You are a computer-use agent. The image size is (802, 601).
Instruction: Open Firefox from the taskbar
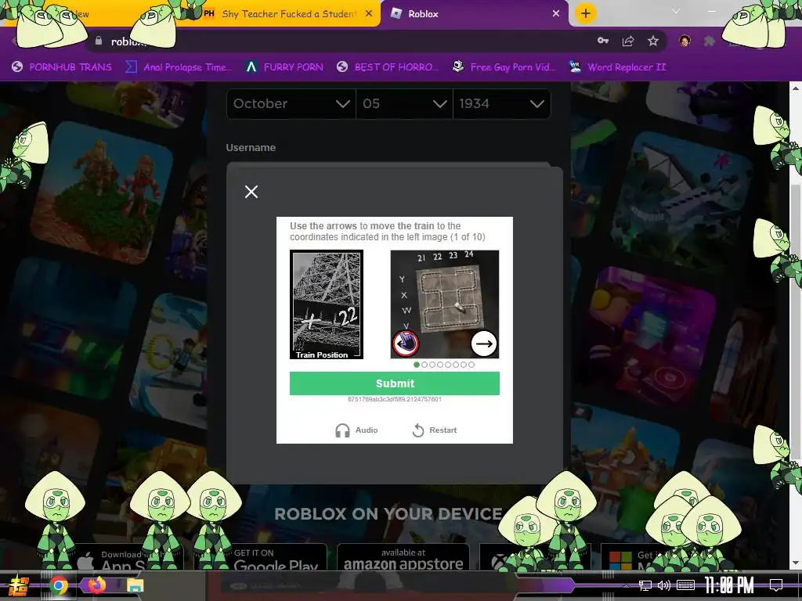click(x=96, y=585)
